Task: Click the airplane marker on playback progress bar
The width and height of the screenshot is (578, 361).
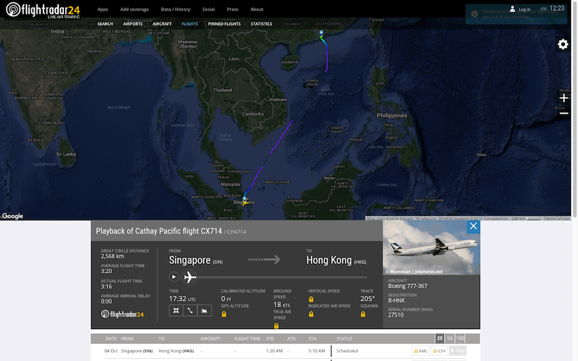Action: (190, 277)
